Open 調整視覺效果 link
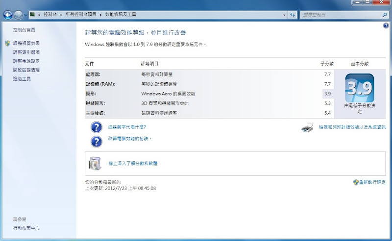This screenshot has height=241, width=392. (x=26, y=43)
